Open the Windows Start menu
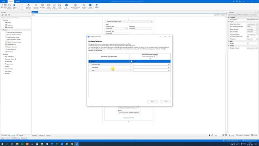The height and width of the screenshot is (146, 259). pyautogui.click(x=2, y=144)
